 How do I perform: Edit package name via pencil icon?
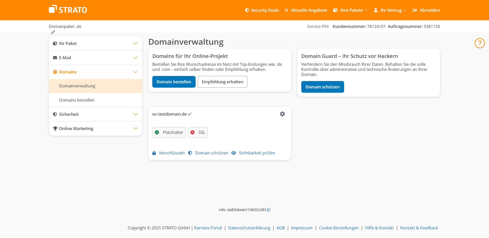[53, 32]
